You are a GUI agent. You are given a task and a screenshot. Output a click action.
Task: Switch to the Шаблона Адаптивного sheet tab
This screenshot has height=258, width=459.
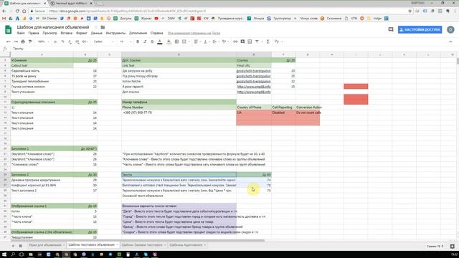[x=187, y=245]
